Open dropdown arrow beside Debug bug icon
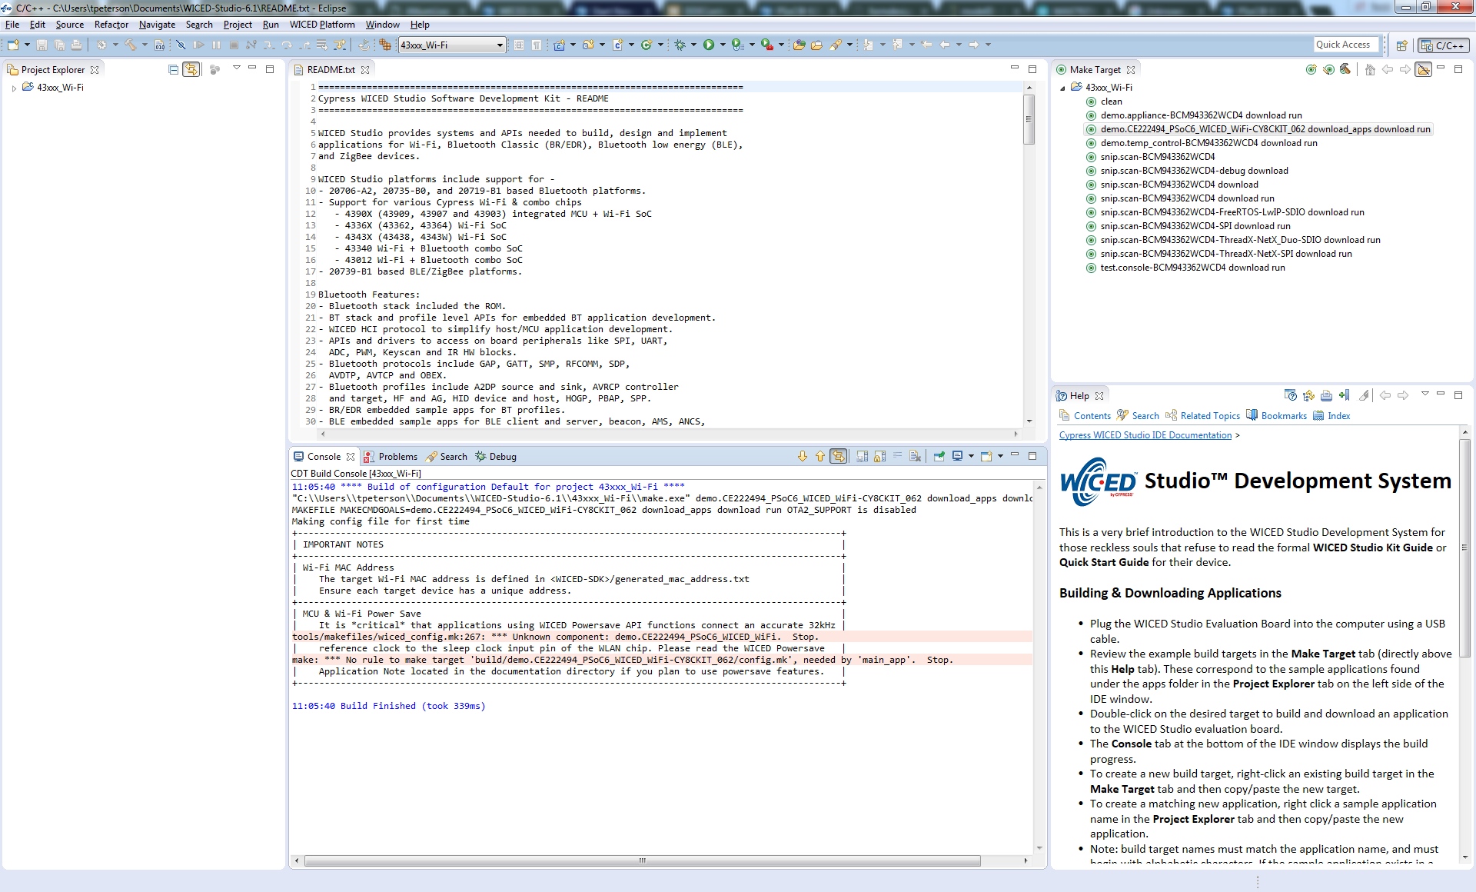Viewport: 1476px width, 892px height. coord(693,45)
